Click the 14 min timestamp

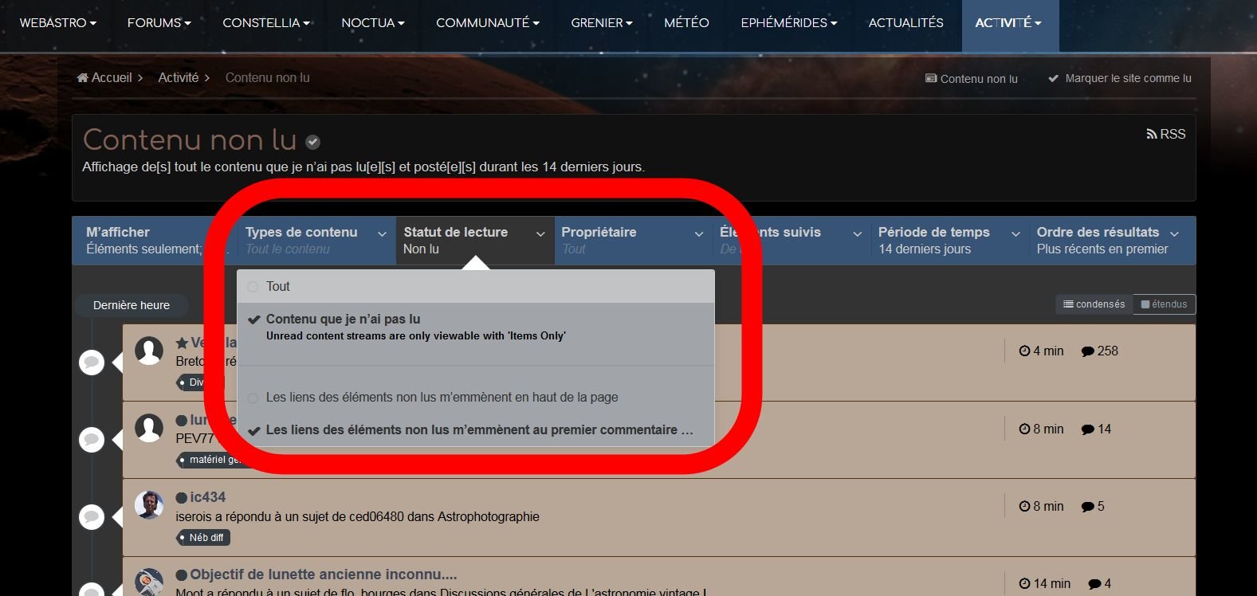click(x=1044, y=583)
